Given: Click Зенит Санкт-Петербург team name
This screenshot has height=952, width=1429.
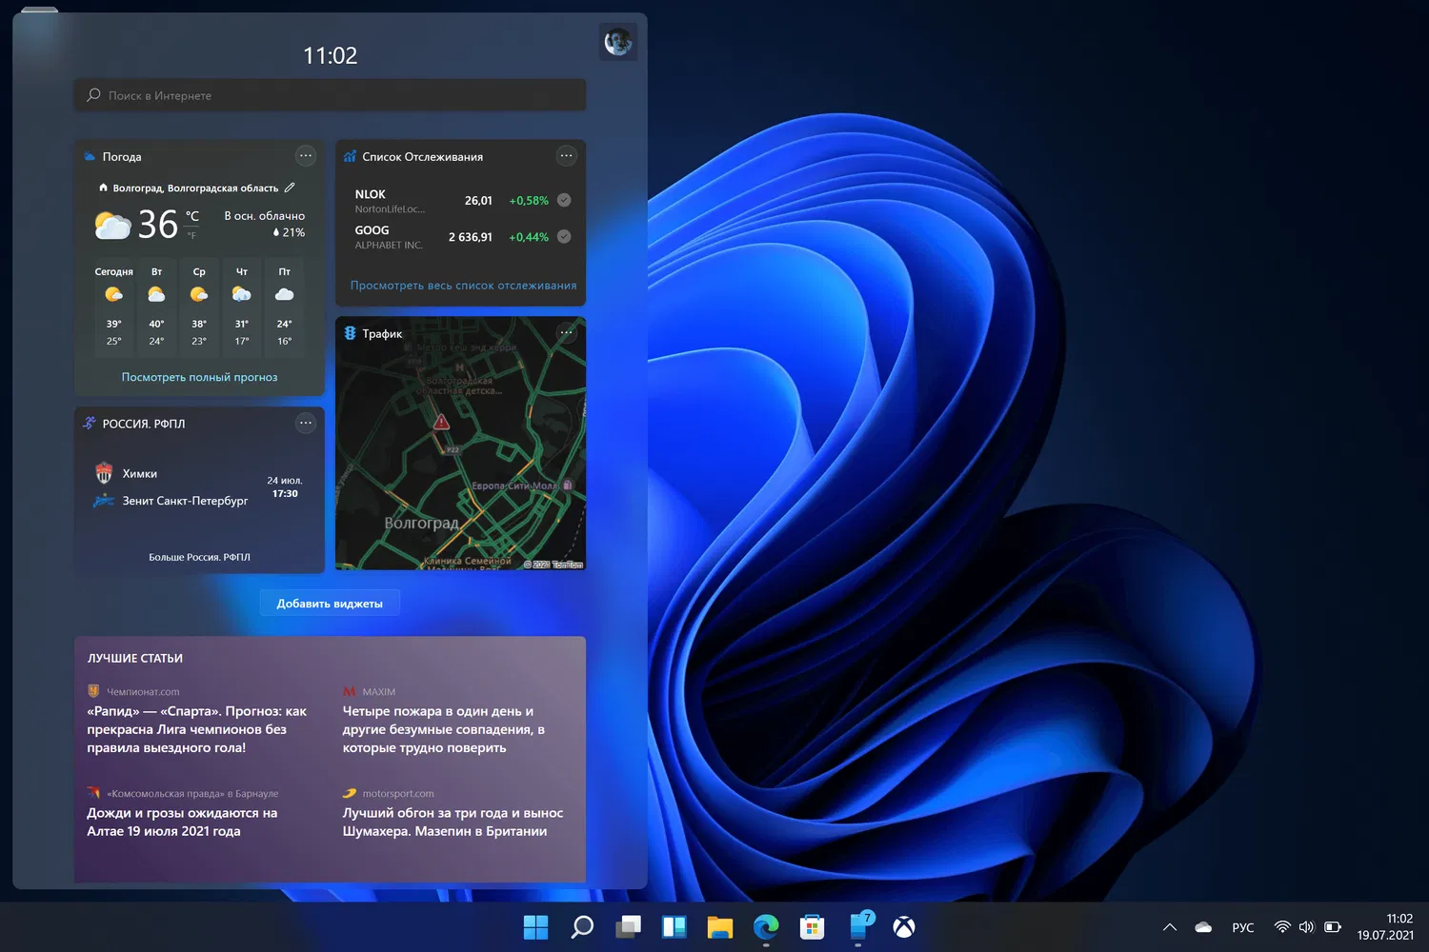Looking at the screenshot, I should [x=185, y=501].
